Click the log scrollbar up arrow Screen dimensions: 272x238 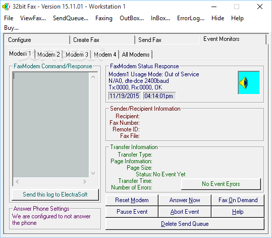pos(93,77)
